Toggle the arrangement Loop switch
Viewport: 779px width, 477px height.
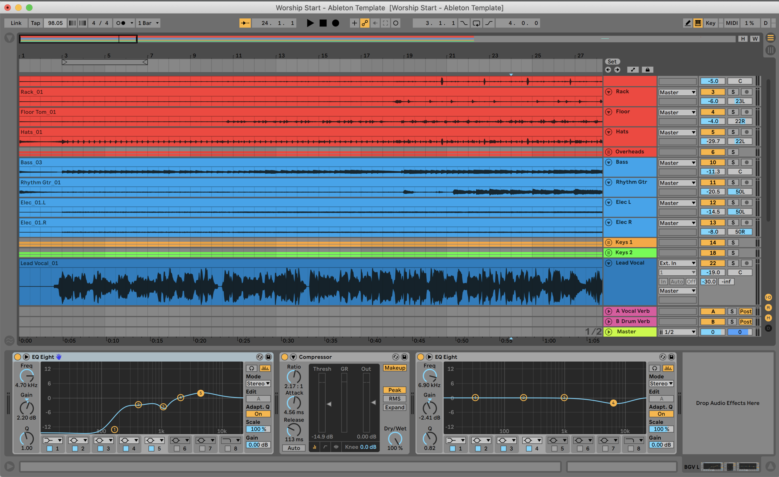click(476, 23)
